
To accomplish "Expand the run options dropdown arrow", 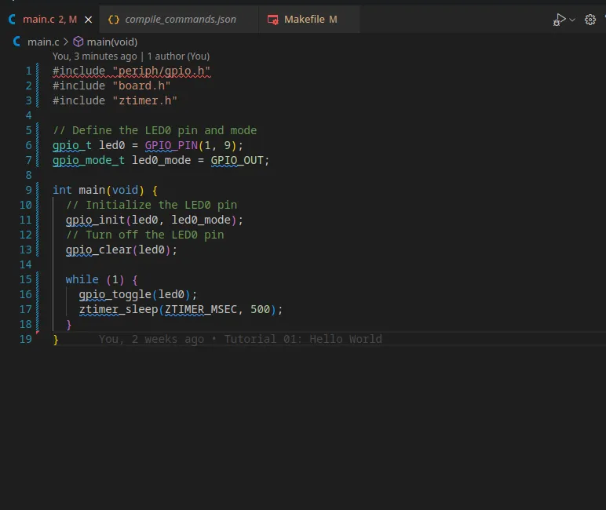I will point(572,20).
